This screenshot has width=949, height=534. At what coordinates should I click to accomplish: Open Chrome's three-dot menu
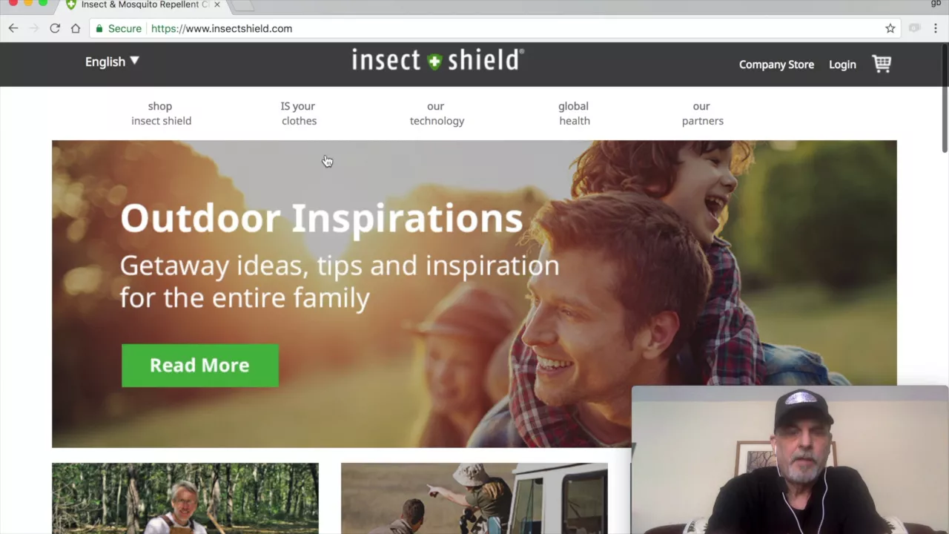pos(936,28)
